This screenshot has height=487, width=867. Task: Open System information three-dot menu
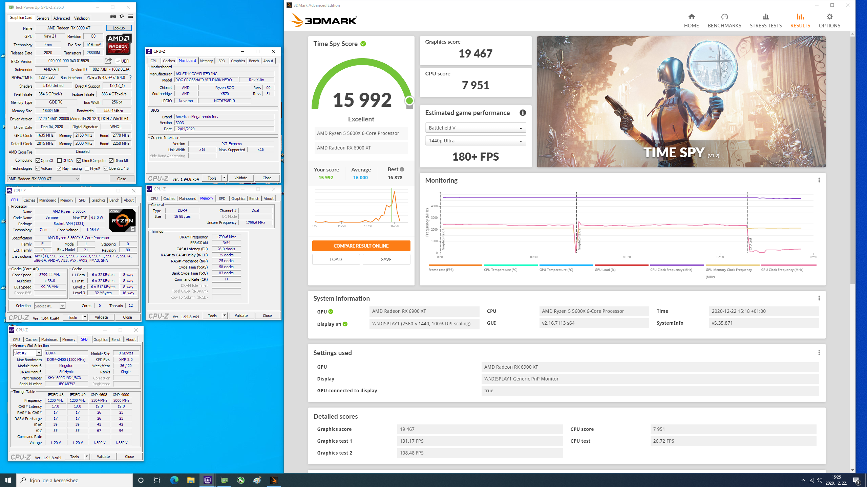point(819,298)
